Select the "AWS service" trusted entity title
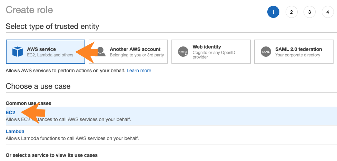337x161 pixels. coord(41,49)
